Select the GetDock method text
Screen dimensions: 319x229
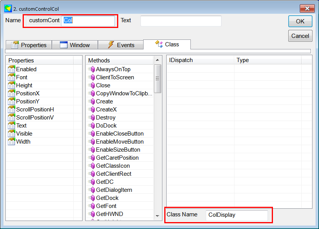point(107,198)
